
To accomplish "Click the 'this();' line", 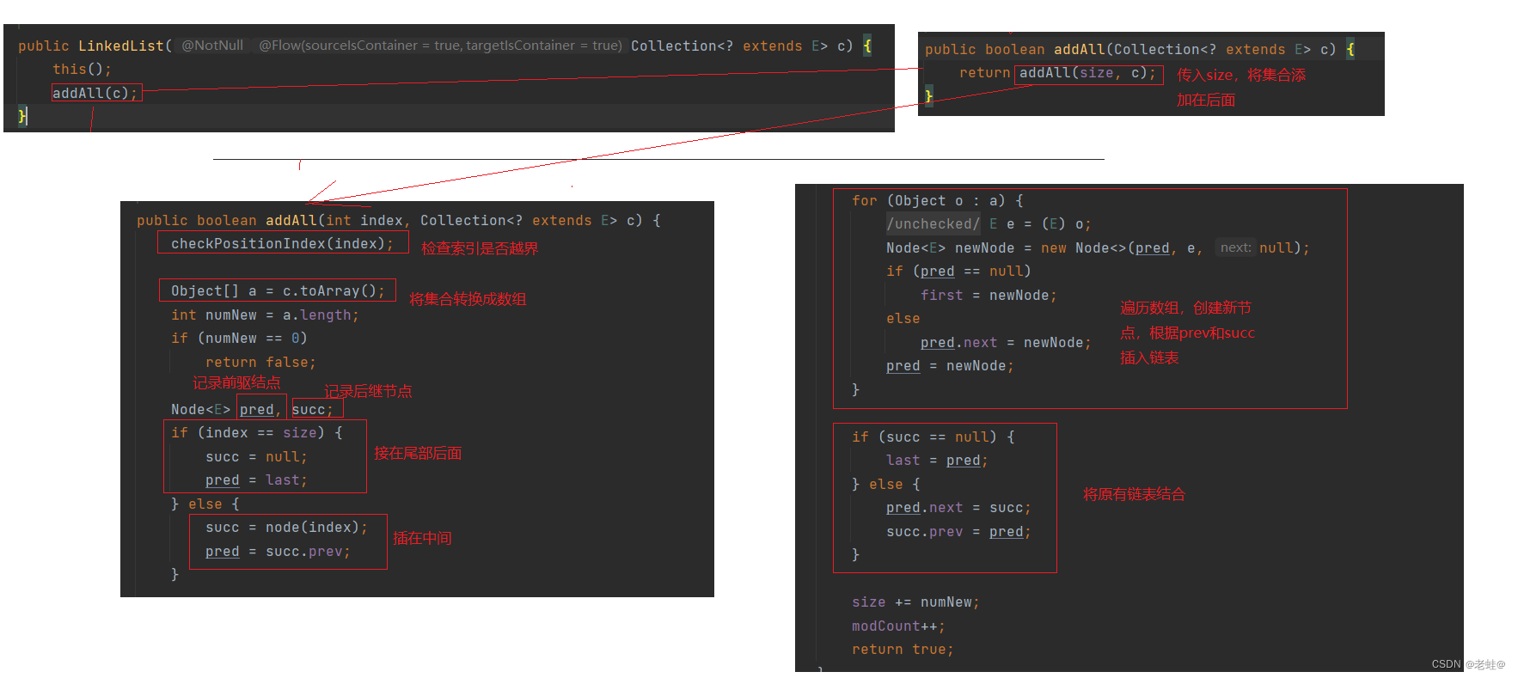I will click(x=82, y=69).
